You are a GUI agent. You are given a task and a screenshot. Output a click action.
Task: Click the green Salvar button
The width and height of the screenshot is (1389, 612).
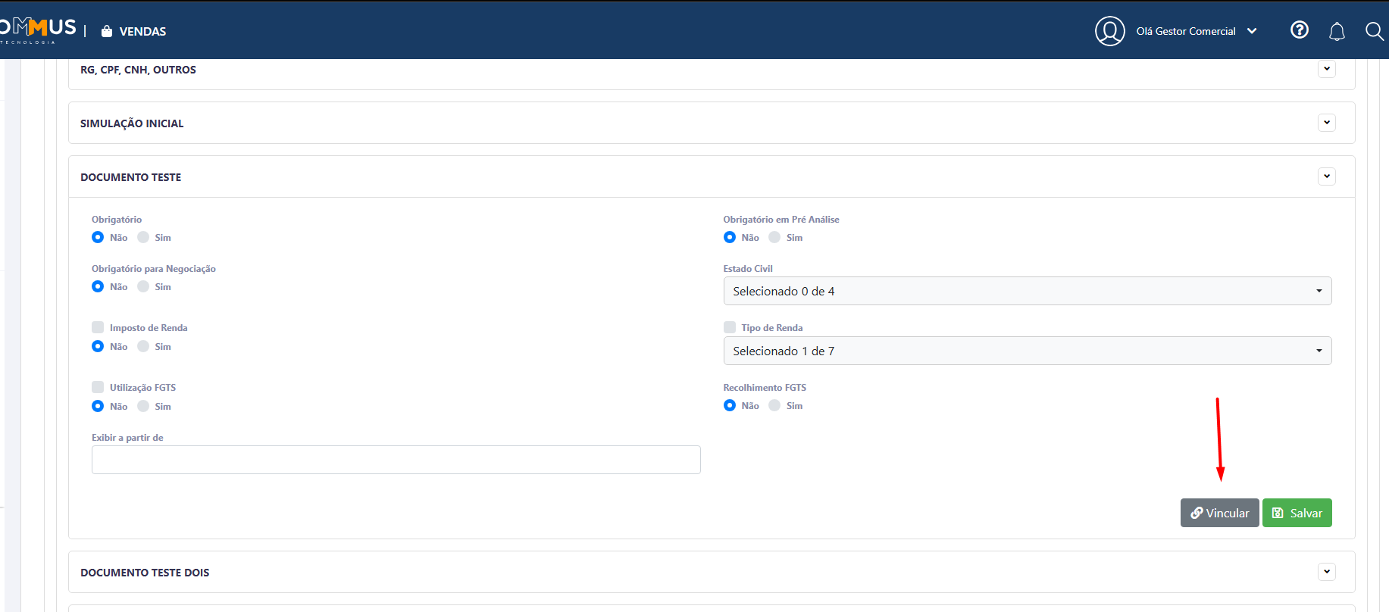click(x=1297, y=513)
